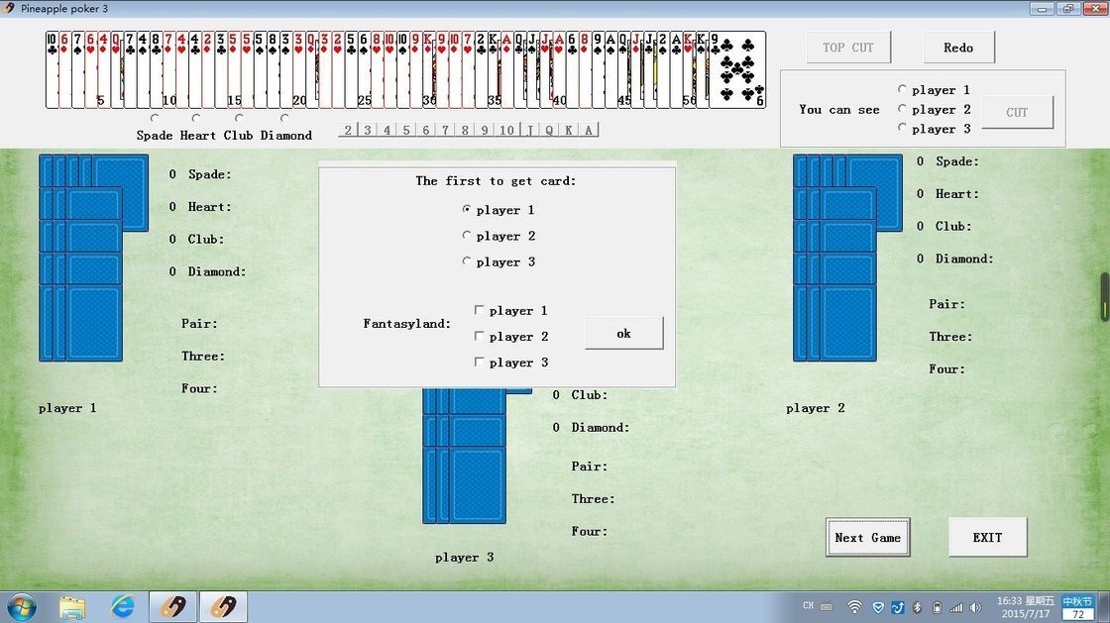
Task: Click the EXIT button
Action: click(986, 536)
